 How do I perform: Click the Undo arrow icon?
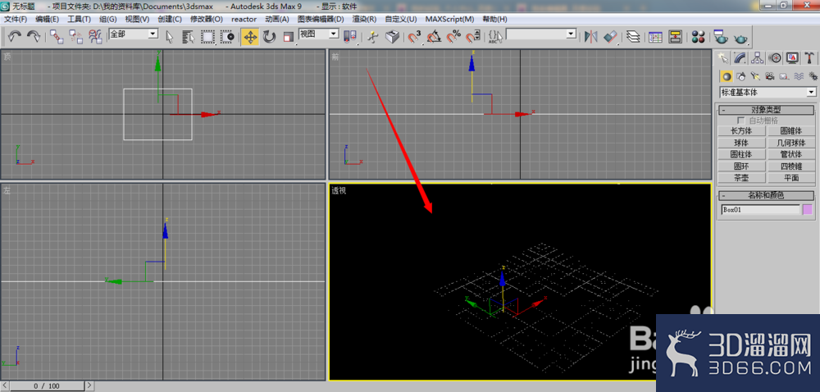[x=15, y=37]
